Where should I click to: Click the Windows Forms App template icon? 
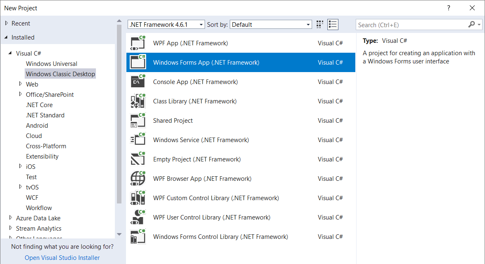coord(138,62)
